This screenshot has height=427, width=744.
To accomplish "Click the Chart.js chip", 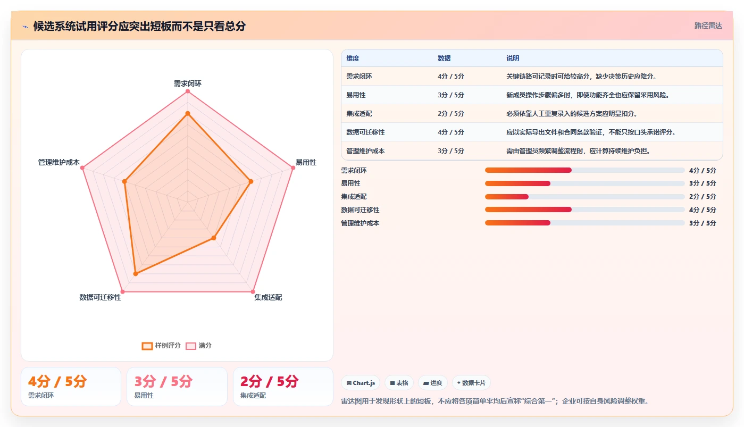I will pos(361,383).
